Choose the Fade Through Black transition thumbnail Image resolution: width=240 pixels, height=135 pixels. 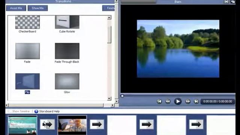click(67, 51)
